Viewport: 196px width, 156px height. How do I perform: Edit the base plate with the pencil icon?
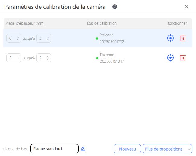point(83,149)
